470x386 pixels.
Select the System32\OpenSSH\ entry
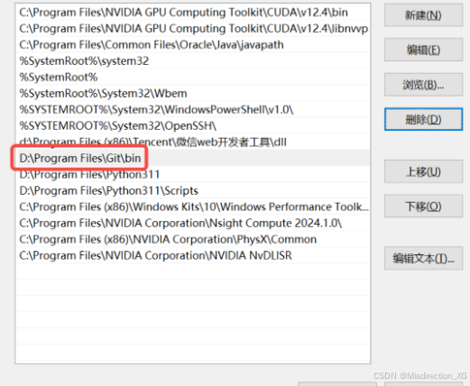click(193, 126)
